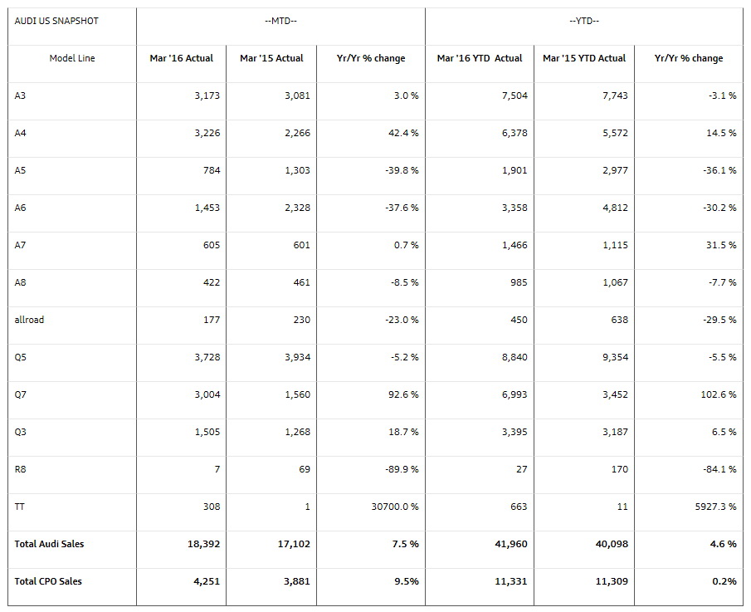Click A6 Mar '15 value 2,328
The image size is (751, 612).
click(296, 208)
